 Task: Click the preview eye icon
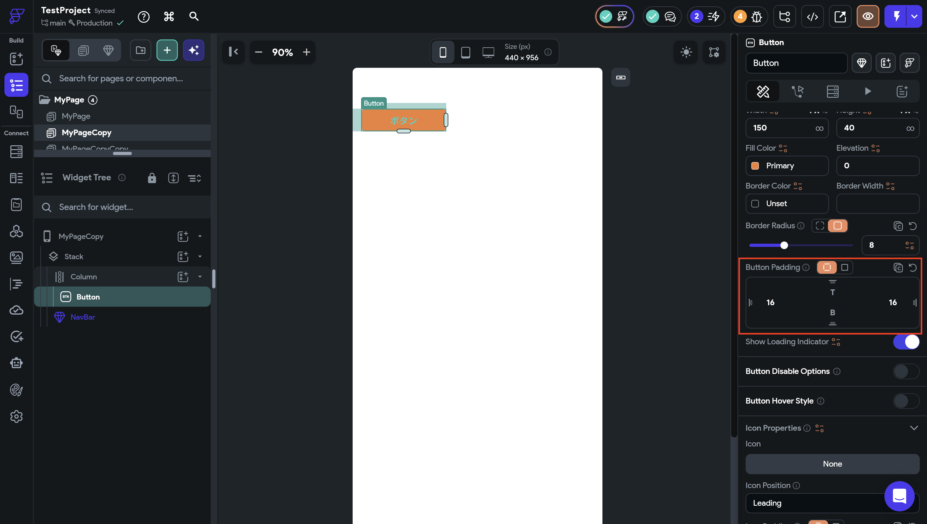pos(868,17)
